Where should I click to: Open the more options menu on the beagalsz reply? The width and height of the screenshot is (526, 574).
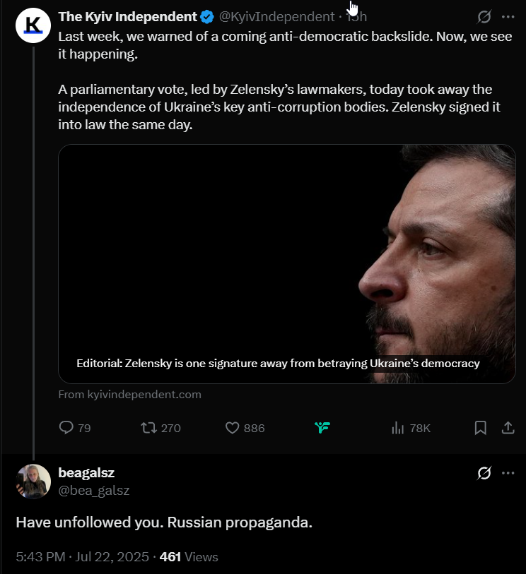[508, 473]
